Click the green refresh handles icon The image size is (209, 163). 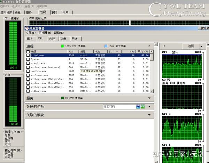pyautogui.click(x=143, y=106)
